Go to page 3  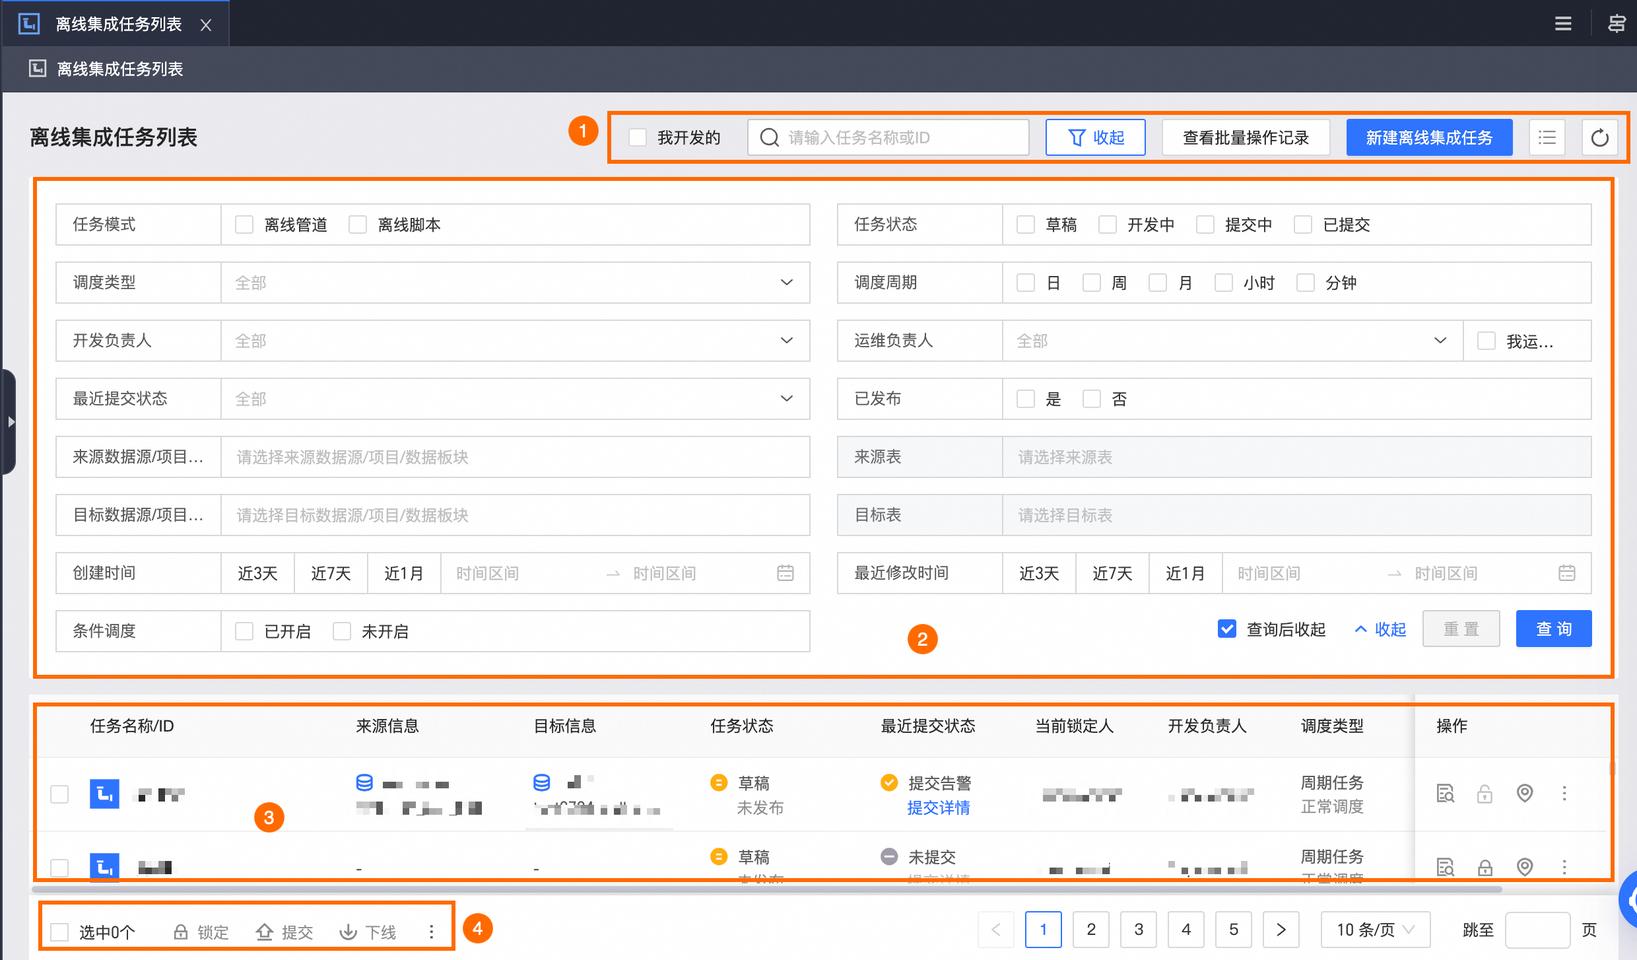pos(1138,930)
